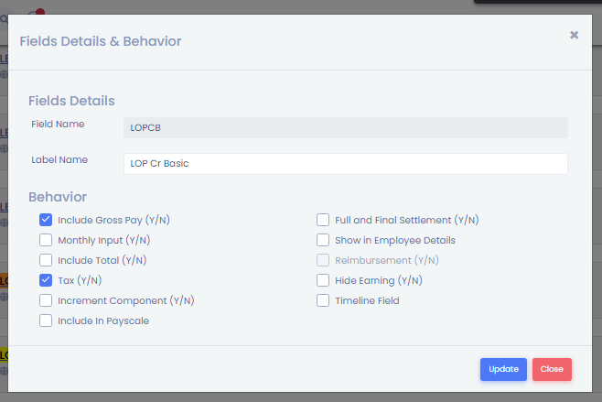The width and height of the screenshot is (602, 402).
Task: Click the 'Behavior' section heading
Action: tap(58, 197)
